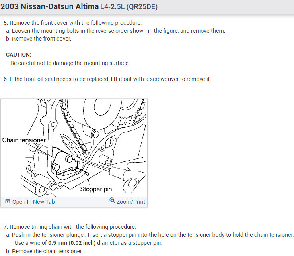Open the front oil seal link
The width and height of the screenshot is (294, 256).
39,79
